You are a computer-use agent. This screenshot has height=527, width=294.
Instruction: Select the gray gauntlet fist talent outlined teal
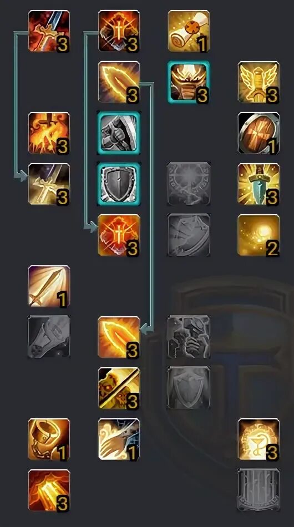click(119, 134)
